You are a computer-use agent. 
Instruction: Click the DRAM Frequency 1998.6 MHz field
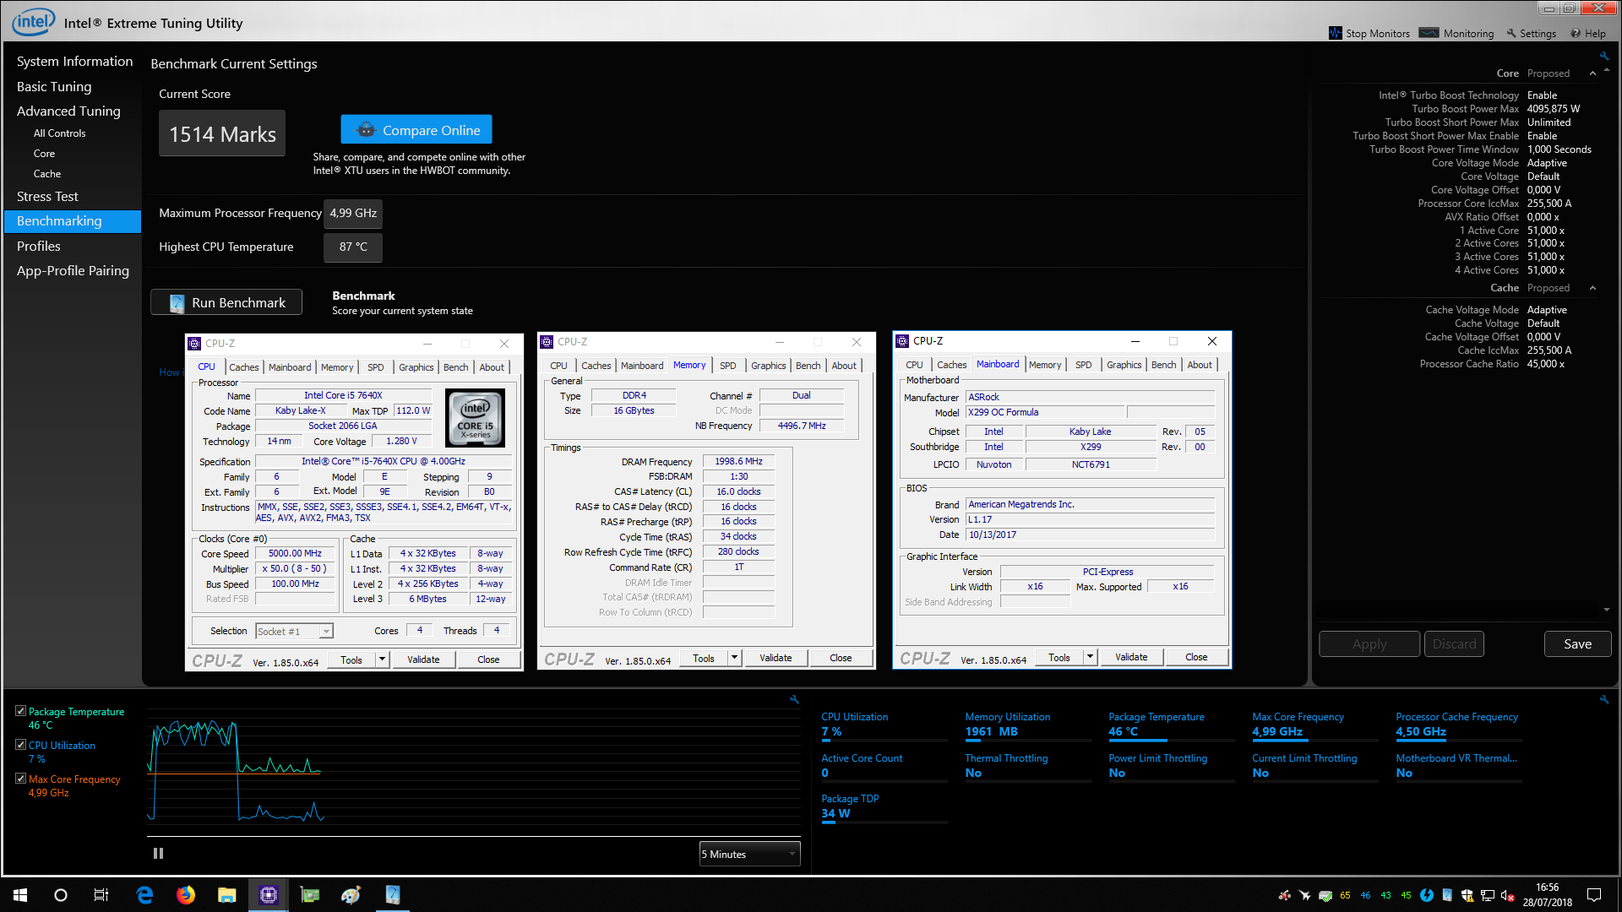[x=739, y=462]
